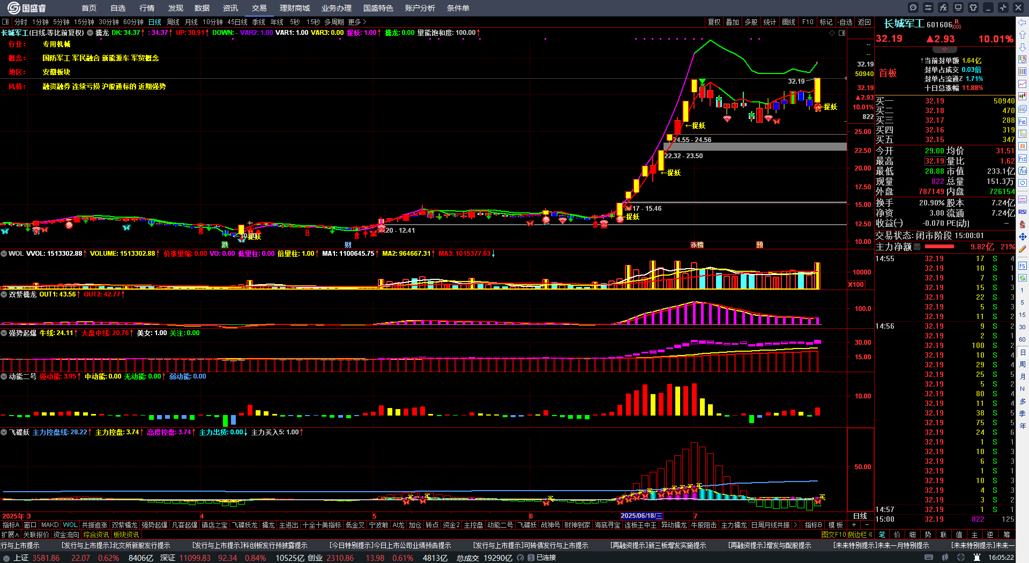Click the crosshair target icon in status bar

coord(961,558)
